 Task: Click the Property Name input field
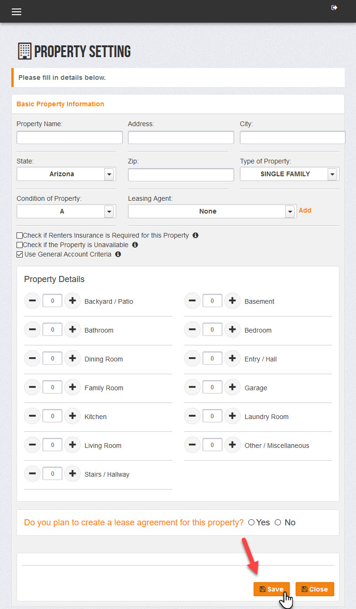click(x=69, y=137)
